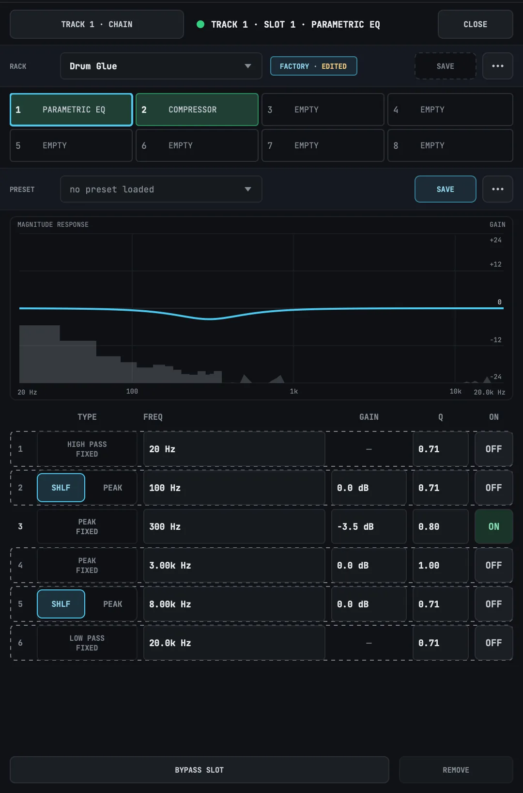The height and width of the screenshot is (793, 523).
Task: Click band 4 PEAK FIXED type label
Action: [87, 565]
